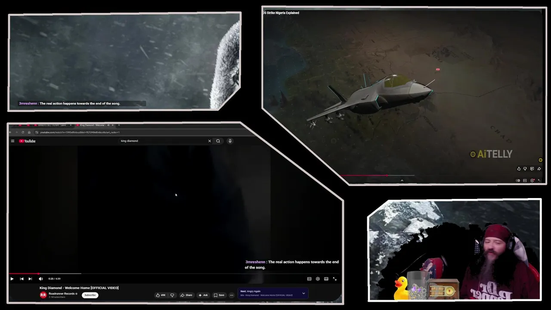
Task: Click the browser home button
Action: tap(29, 132)
